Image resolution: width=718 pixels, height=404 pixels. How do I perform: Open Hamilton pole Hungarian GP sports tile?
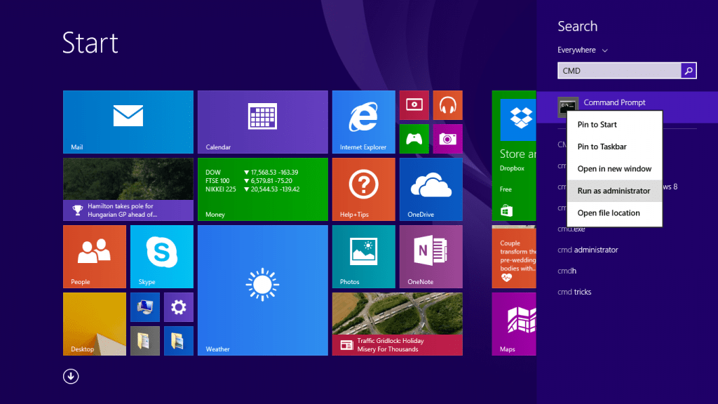128,189
